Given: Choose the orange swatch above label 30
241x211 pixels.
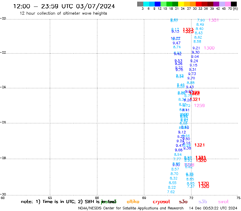Looking at the screenshot, I should (192, 4).
